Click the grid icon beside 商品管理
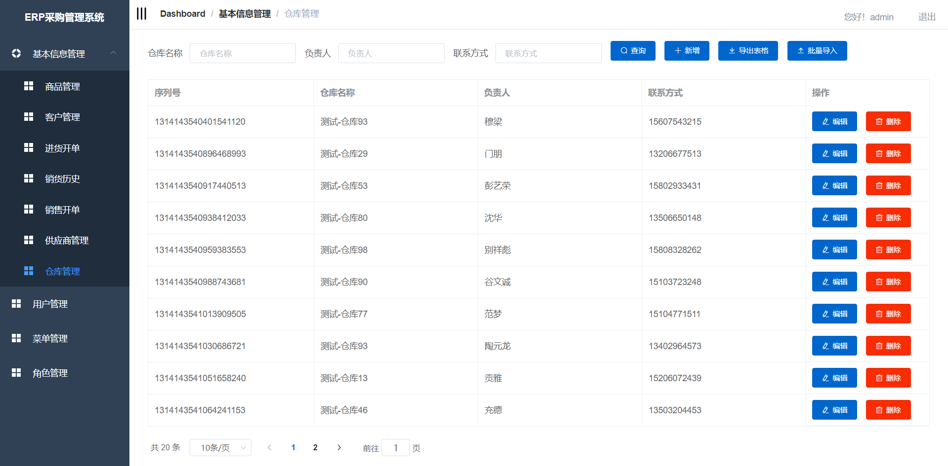 29,86
